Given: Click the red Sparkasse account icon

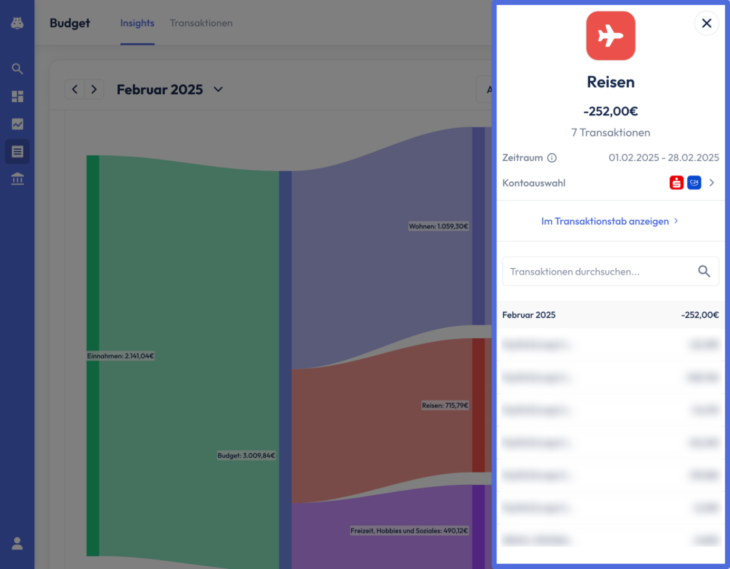Looking at the screenshot, I should [677, 183].
